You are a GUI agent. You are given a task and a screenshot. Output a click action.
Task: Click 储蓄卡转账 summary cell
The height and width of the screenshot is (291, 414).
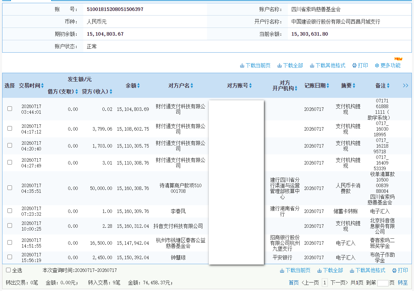pos(345,211)
